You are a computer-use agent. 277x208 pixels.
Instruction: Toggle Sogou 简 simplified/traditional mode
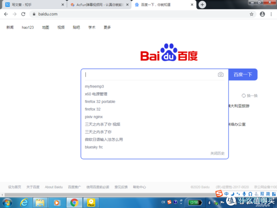[x=268, y=194]
